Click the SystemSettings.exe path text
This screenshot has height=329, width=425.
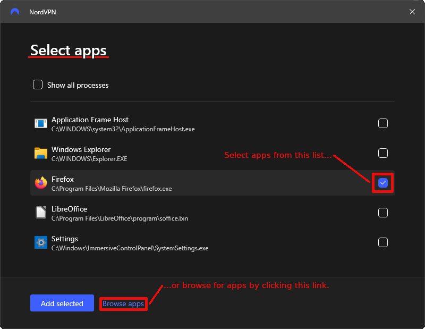(x=130, y=248)
